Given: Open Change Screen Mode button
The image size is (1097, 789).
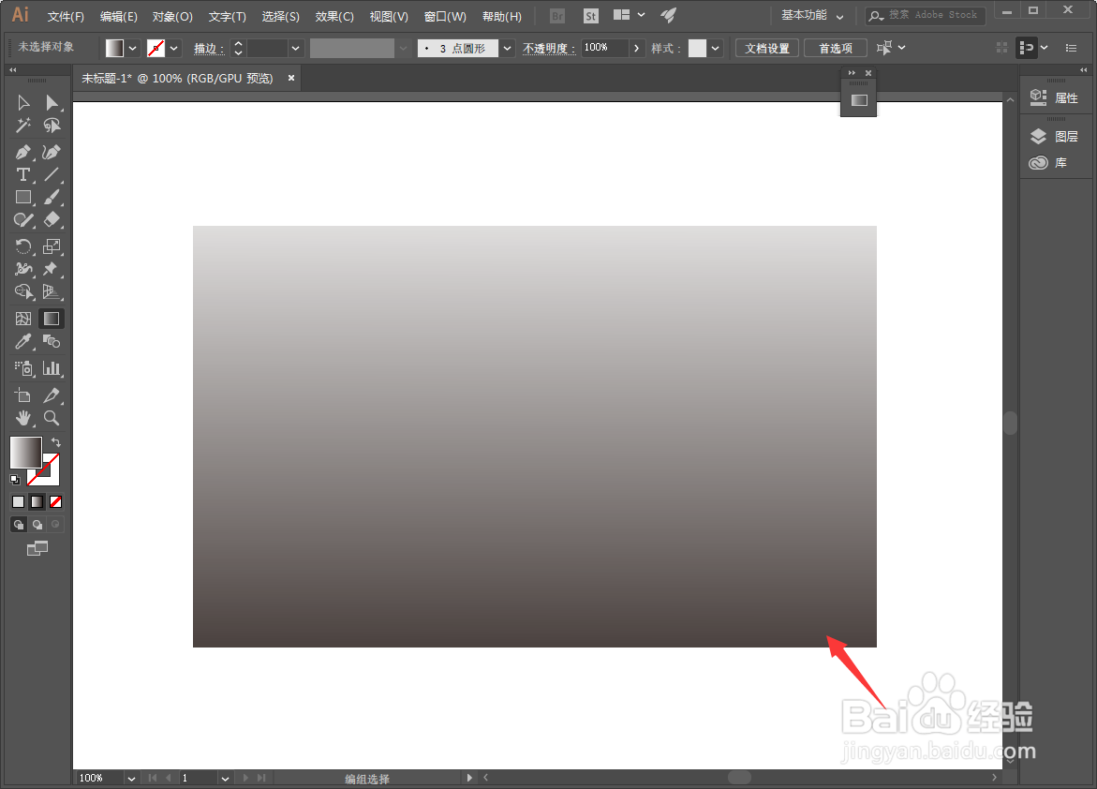Looking at the screenshot, I should (37, 549).
